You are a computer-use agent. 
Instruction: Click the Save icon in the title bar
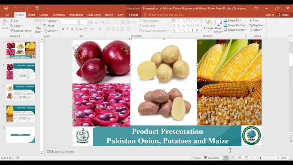click(x=6, y=8)
